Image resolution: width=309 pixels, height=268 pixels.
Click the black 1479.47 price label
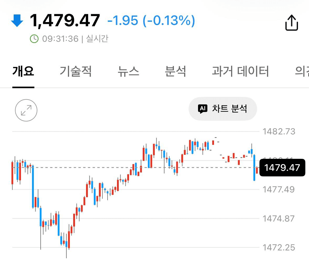pos(282,168)
